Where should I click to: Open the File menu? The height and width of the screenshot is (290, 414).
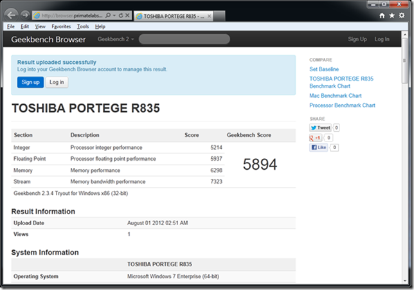(11, 26)
